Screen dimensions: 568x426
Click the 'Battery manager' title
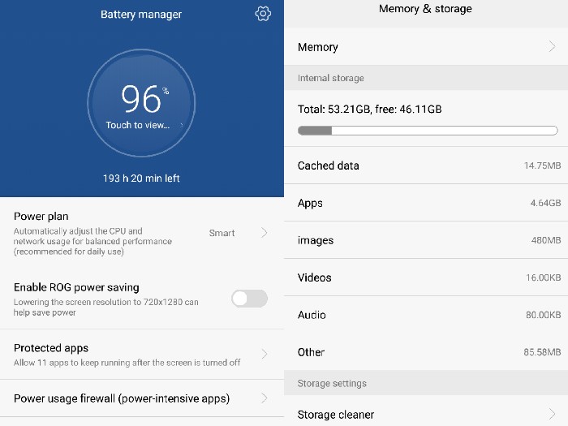tap(141, 14)
